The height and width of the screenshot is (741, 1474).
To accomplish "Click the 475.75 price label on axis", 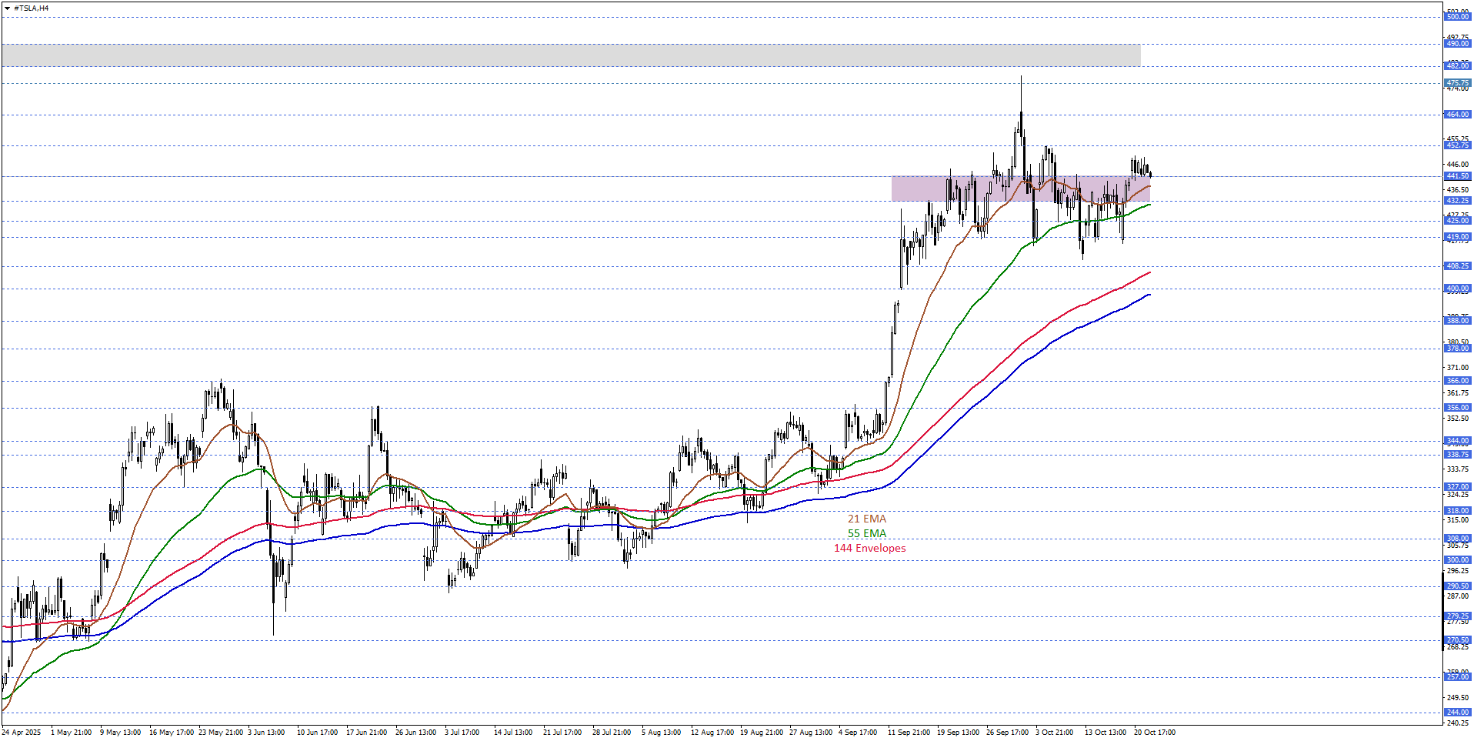I will [x=1457, y=83].
